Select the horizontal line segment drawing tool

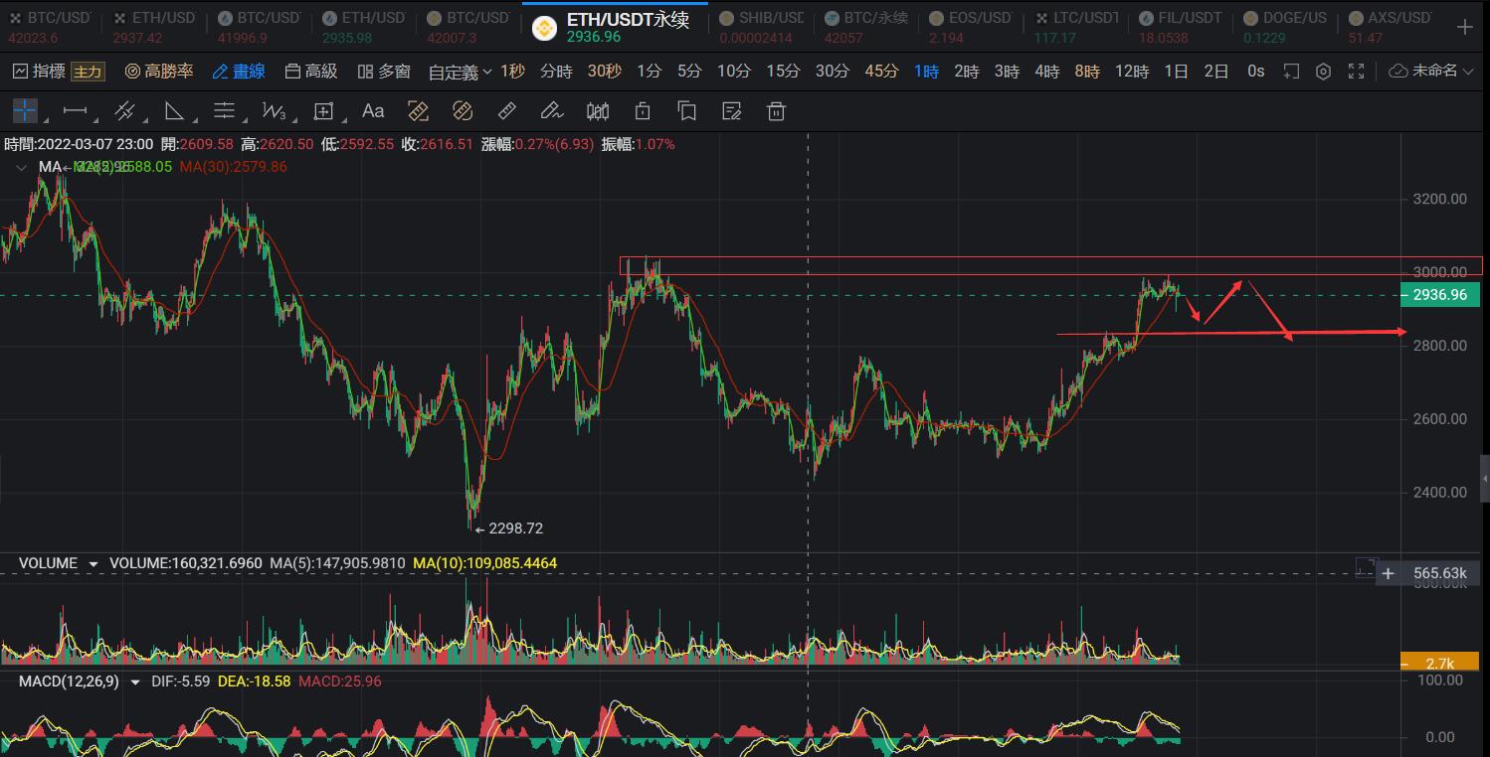[x=75, y=110]
